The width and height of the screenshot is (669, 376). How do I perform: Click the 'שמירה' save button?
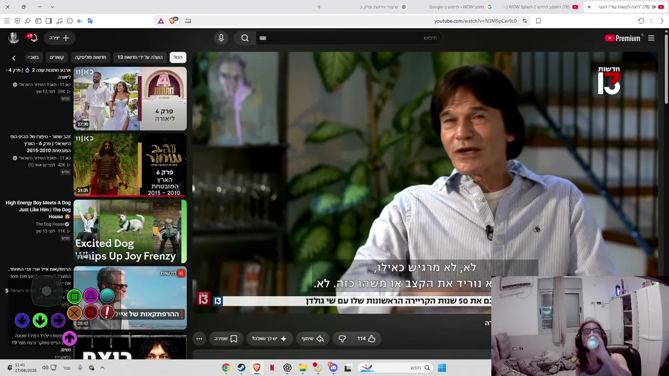[226, 338]
